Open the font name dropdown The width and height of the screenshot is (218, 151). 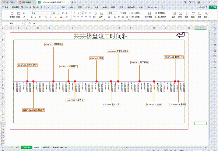50,13
